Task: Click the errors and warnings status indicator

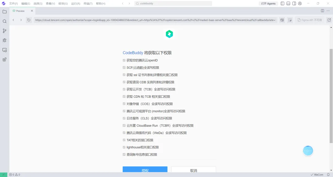Action: 14,175
